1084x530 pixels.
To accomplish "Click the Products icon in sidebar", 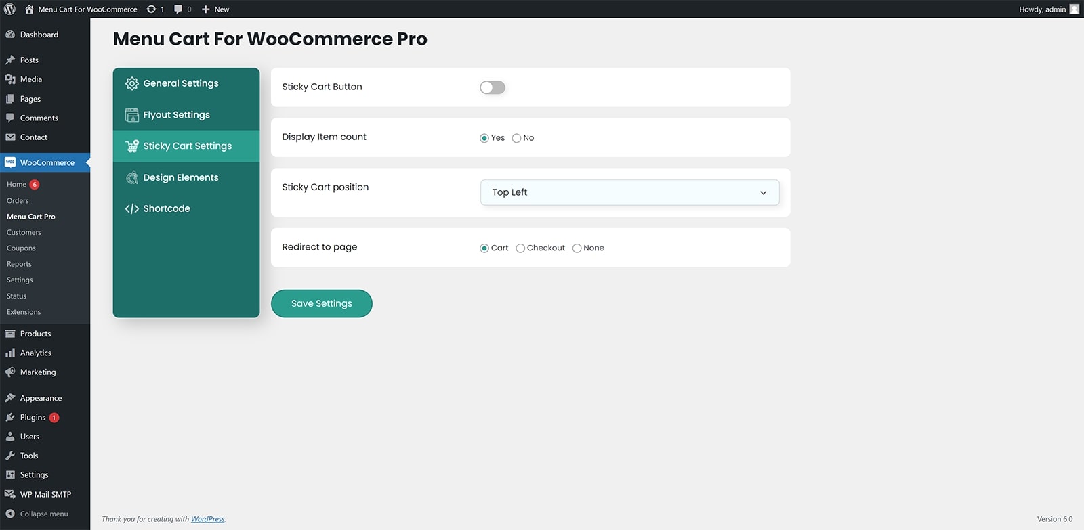I will [10, 334].
